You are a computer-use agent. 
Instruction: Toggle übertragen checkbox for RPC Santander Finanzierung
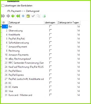[50, 63]
